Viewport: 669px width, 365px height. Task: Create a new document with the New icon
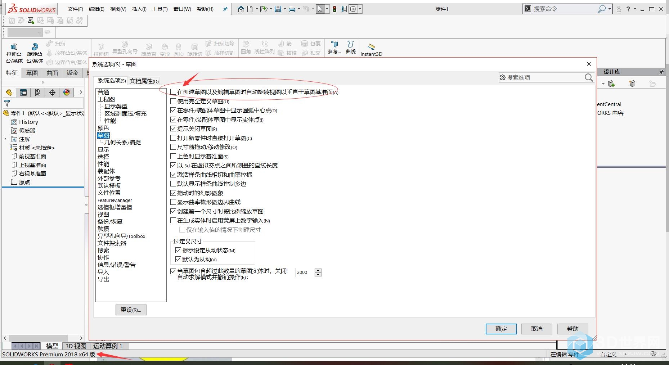(x=250, y=9)
